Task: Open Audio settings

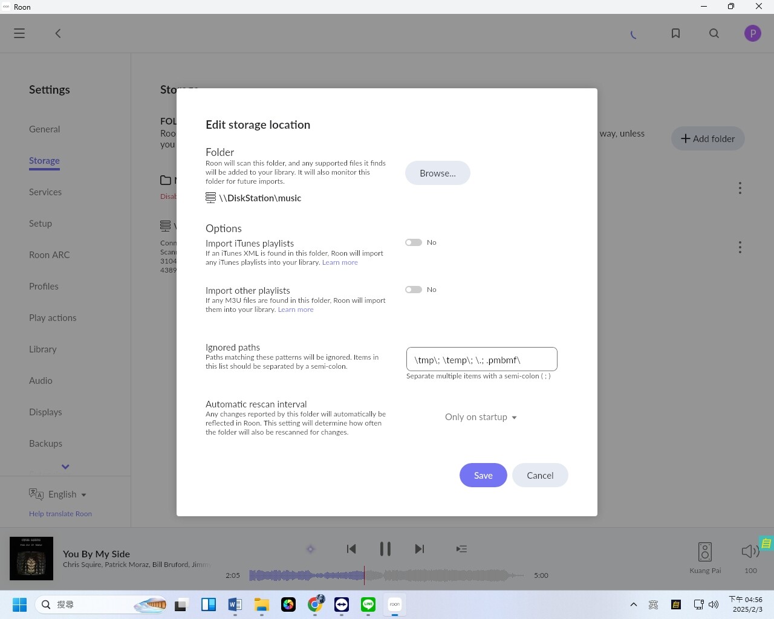Action: click(41, 381)
